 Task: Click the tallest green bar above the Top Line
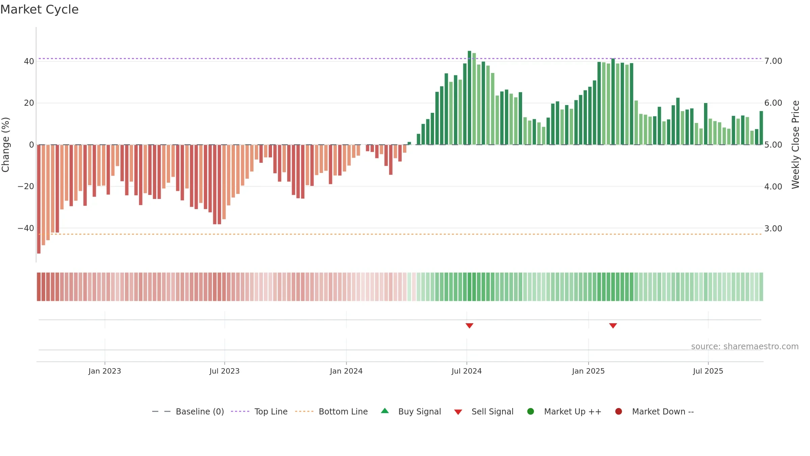click(469, 98)
